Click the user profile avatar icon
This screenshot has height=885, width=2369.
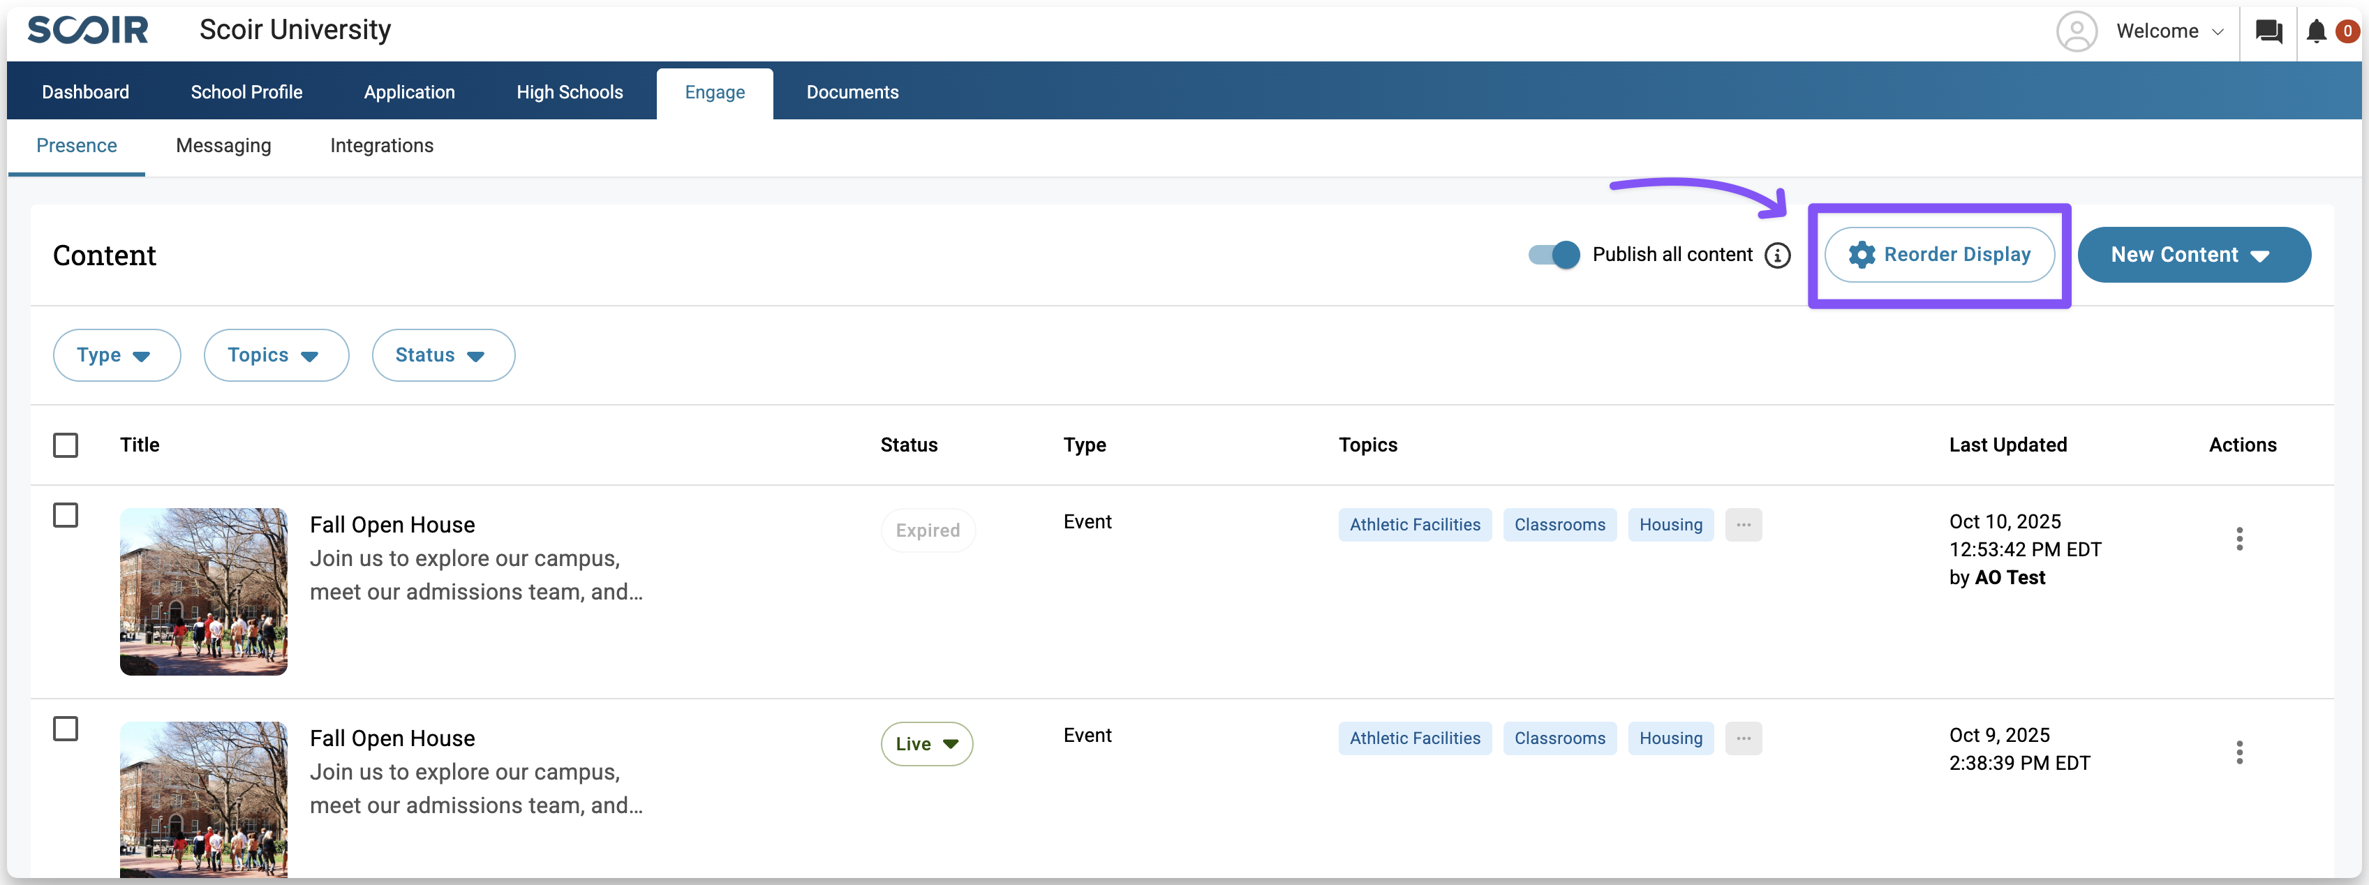point(2076,31)
